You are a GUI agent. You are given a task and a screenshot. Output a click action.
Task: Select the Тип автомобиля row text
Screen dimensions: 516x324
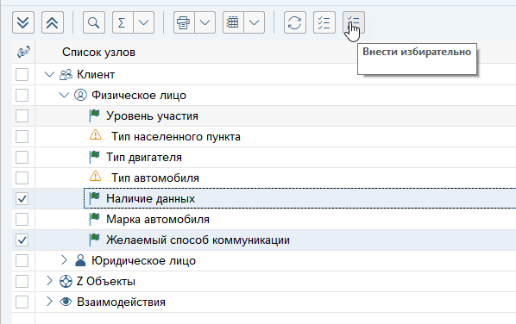click(x=155, y=178)
